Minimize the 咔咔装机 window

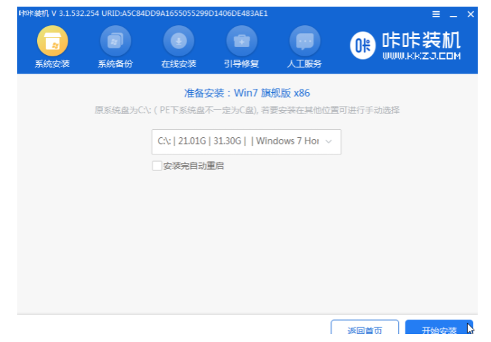coord(454,14)
